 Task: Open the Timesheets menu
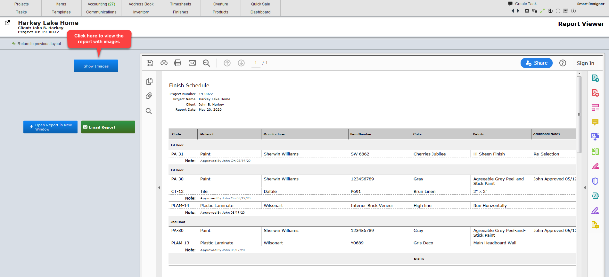pos(180,4)
